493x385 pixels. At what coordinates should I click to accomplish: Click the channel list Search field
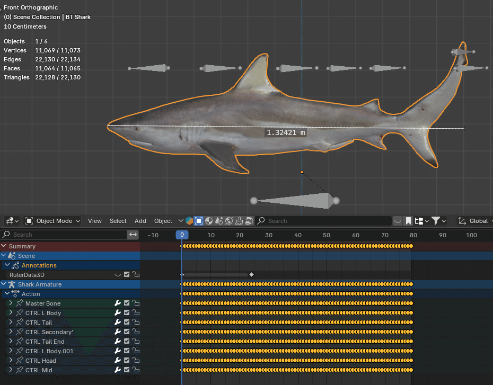tap(64, 235)
